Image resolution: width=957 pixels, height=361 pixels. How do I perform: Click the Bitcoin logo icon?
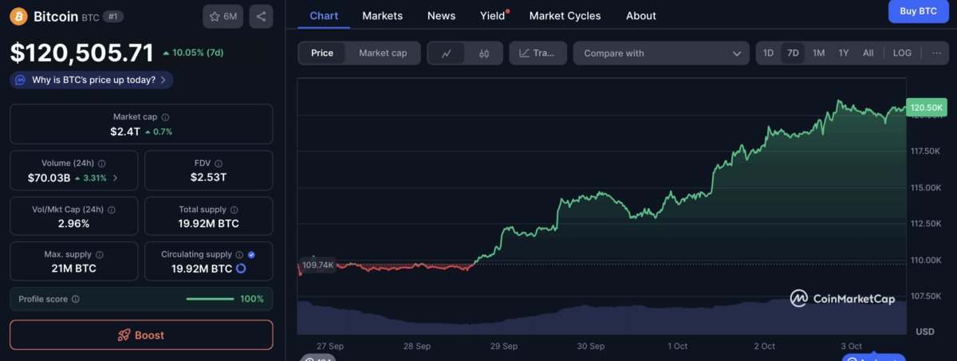pyautogui.click(x=18, y=16)
